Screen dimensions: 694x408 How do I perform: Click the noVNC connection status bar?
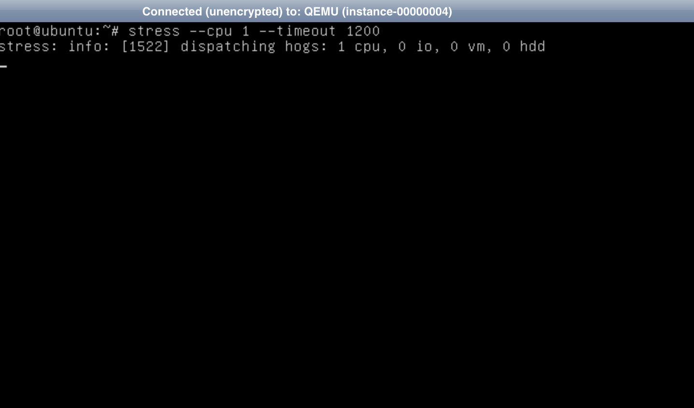[x=347, y=11]
